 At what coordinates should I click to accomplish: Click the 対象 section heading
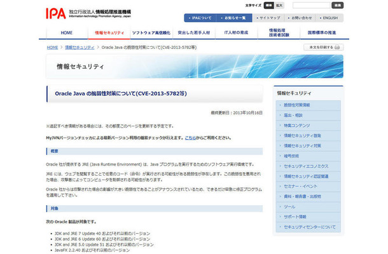coord(155,208)
